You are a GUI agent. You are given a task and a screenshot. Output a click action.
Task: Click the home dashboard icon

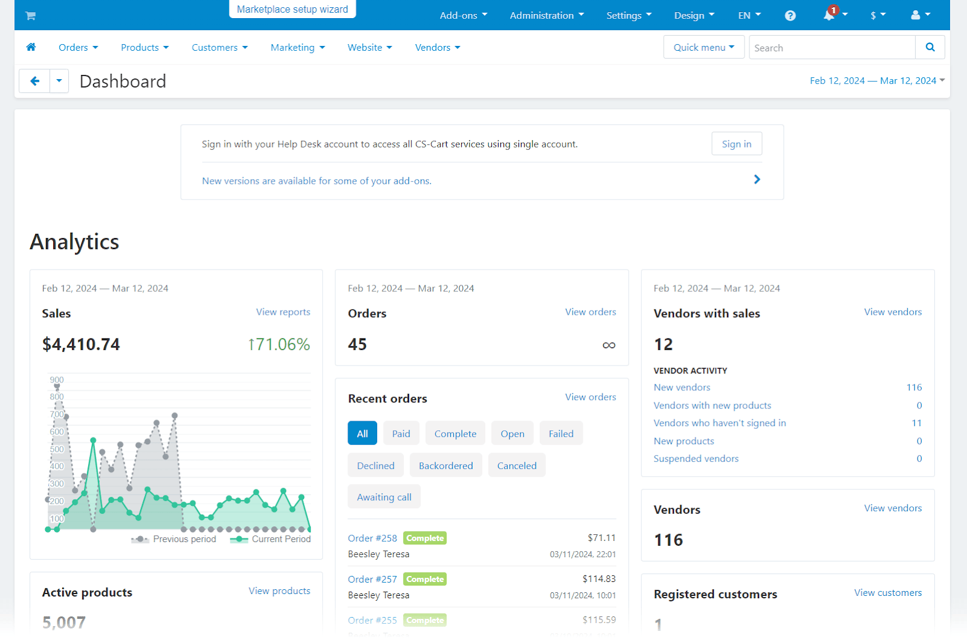point(31,47)
